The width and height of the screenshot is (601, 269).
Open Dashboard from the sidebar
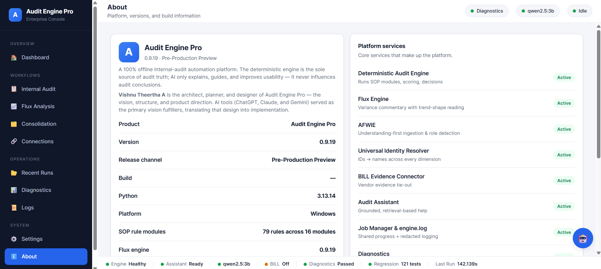pyautogui.click(x=46, y=57)
